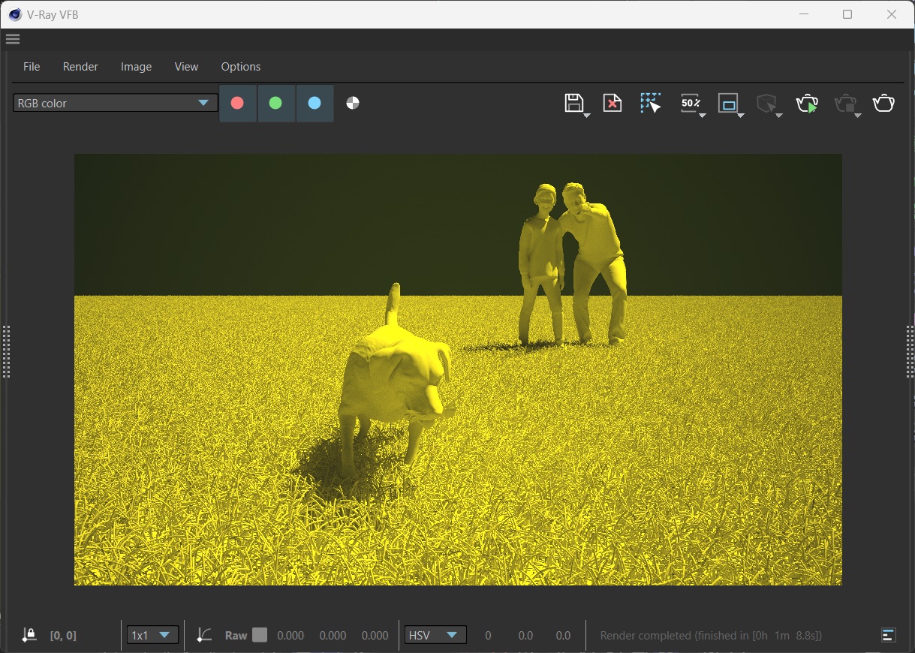Toggle the green channel button

(x=275, y=104)
